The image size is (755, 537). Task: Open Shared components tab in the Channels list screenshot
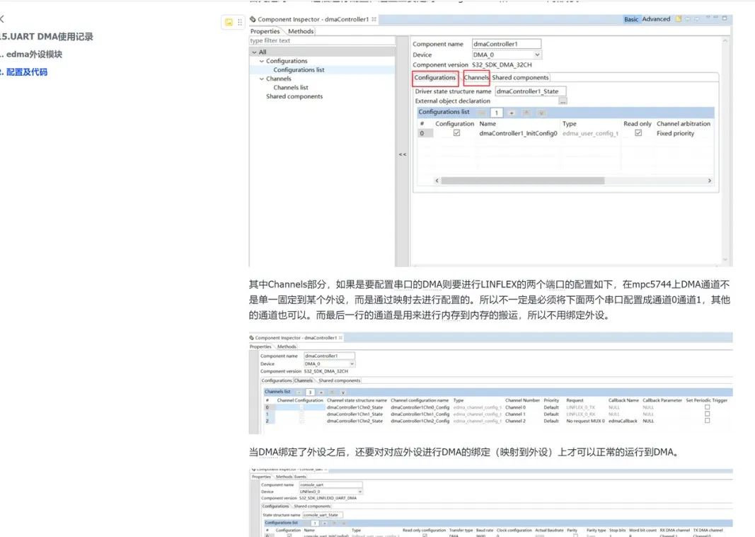coord(339,381)
